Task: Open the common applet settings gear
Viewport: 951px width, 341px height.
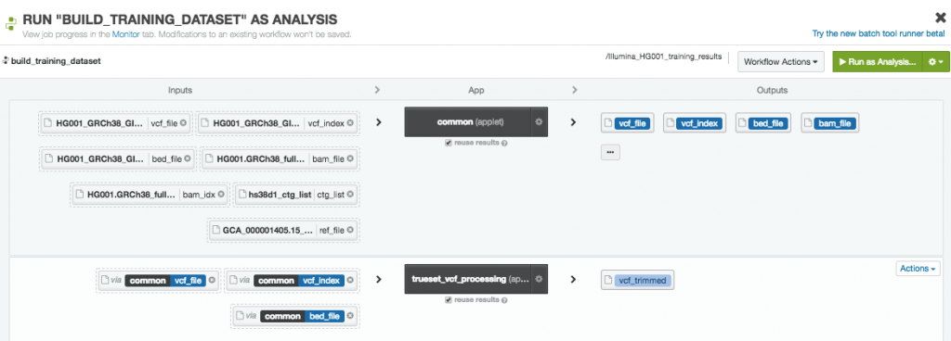Action: (x=539, y=122)
